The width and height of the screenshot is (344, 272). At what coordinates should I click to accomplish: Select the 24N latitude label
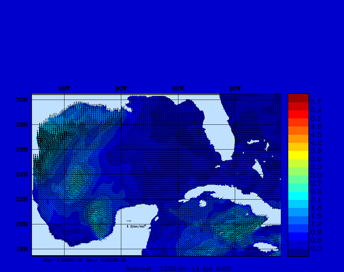(22, 174)
